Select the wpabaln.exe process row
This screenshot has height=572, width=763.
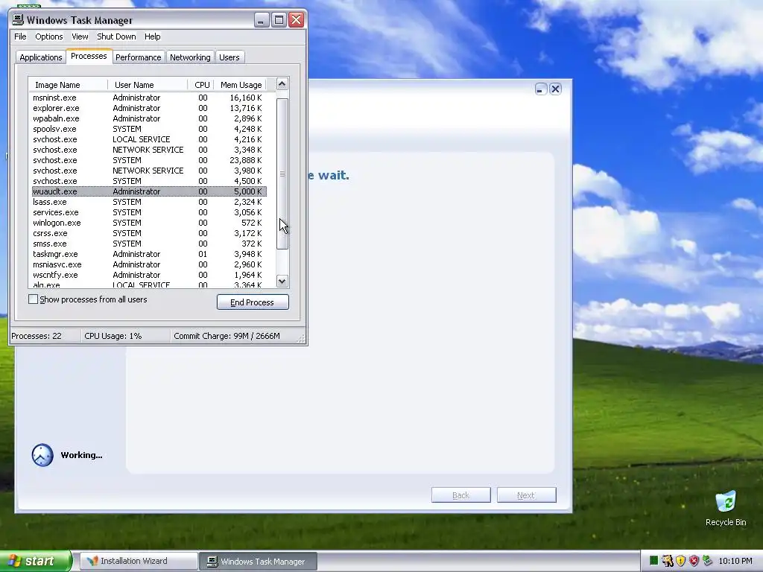click(x=149, y=118)
